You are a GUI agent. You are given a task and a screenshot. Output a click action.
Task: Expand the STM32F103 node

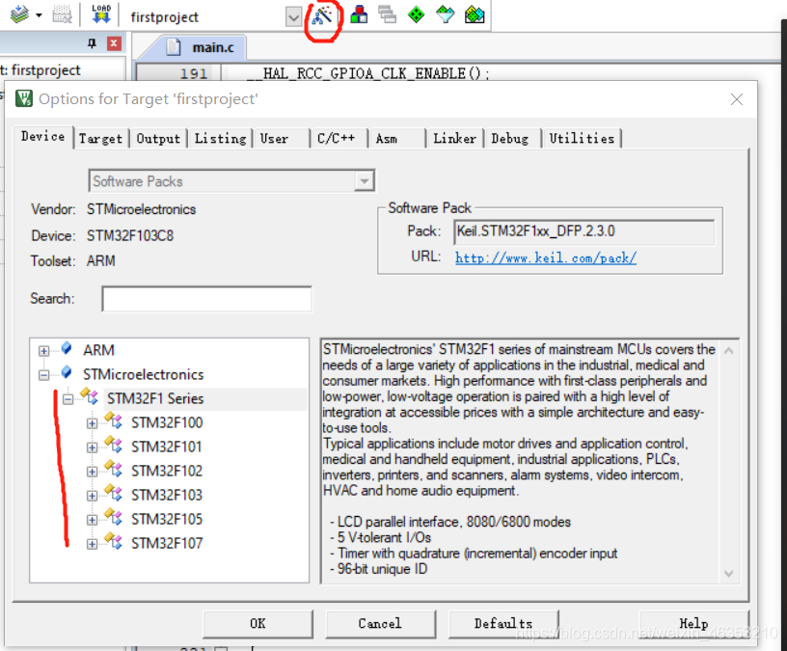coord(92,496)
